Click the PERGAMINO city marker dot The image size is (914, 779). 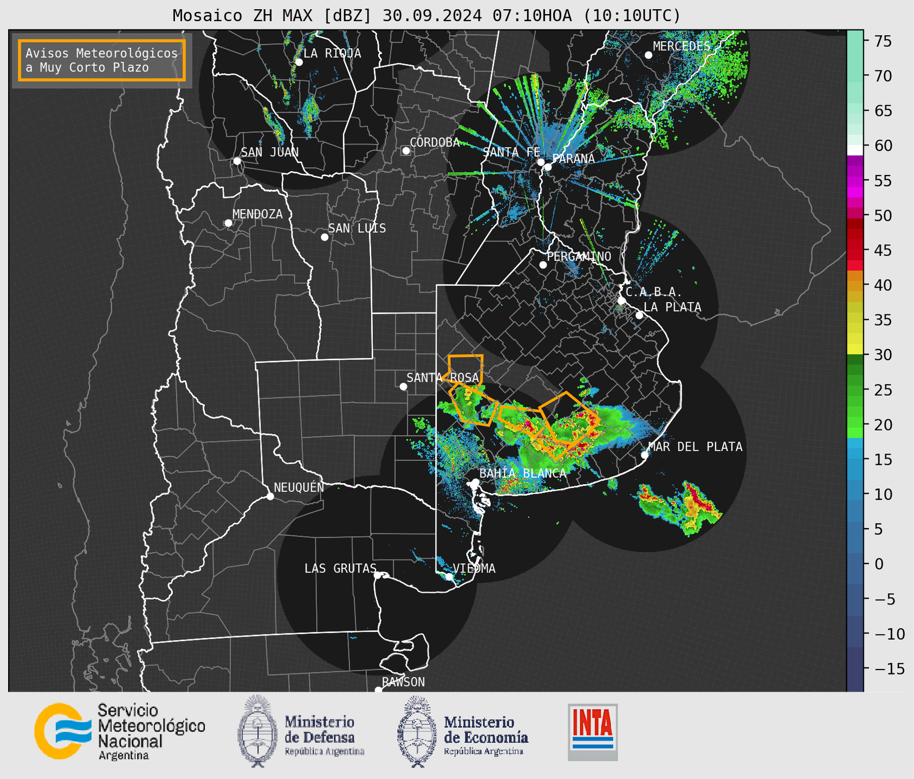click(x=543, y=265)
